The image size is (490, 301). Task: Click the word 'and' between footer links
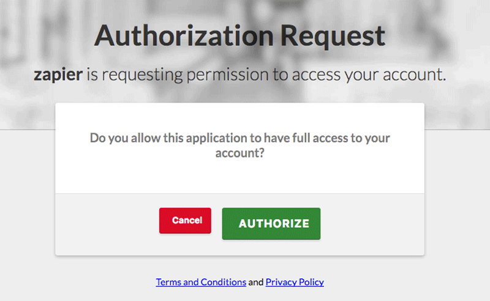click(x=255, y=282)
